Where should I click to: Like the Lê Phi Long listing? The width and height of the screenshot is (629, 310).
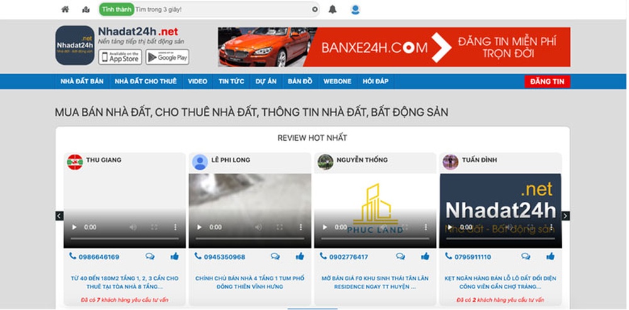(300, 257)
